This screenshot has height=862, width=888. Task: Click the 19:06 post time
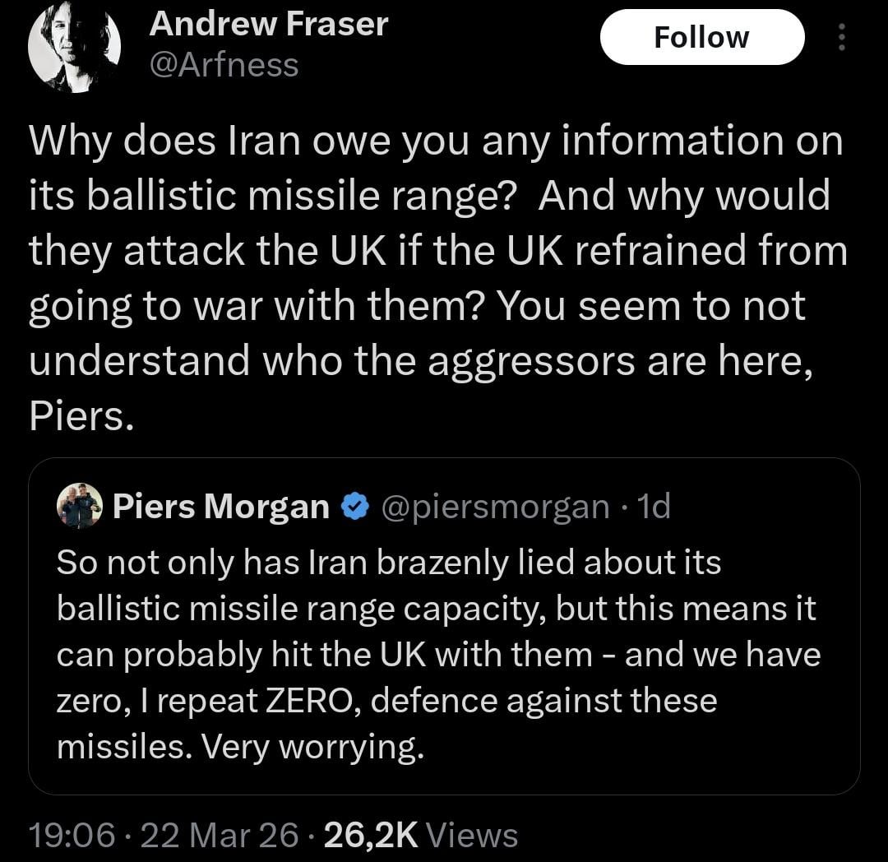71,835
